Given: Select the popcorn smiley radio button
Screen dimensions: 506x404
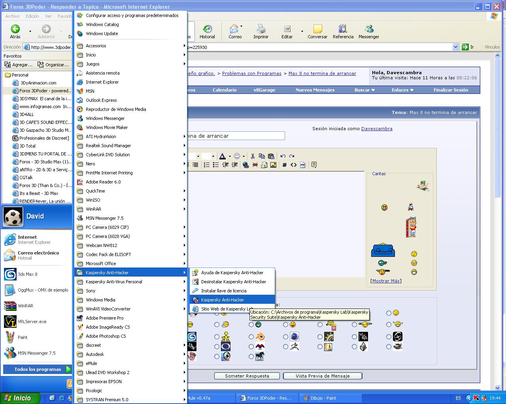Looking at the screenshot, I should pos(320,325).
